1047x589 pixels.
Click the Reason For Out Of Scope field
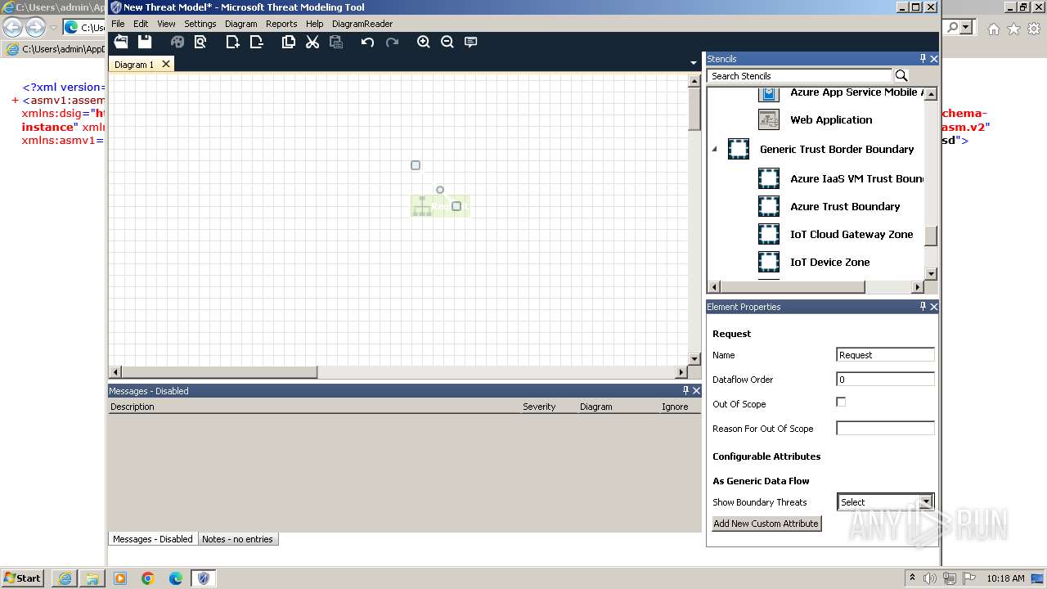coord(885,429)
